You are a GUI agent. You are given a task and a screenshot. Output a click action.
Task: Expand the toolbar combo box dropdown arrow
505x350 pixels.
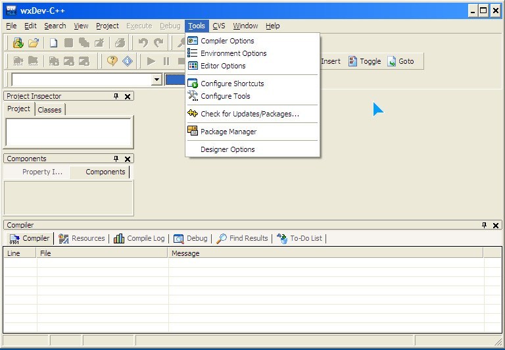tap(156, 80)
